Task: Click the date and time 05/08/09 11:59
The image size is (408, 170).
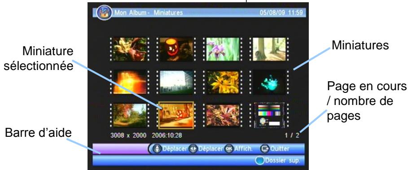Action: pyautogui.click(x=281, y=13)
